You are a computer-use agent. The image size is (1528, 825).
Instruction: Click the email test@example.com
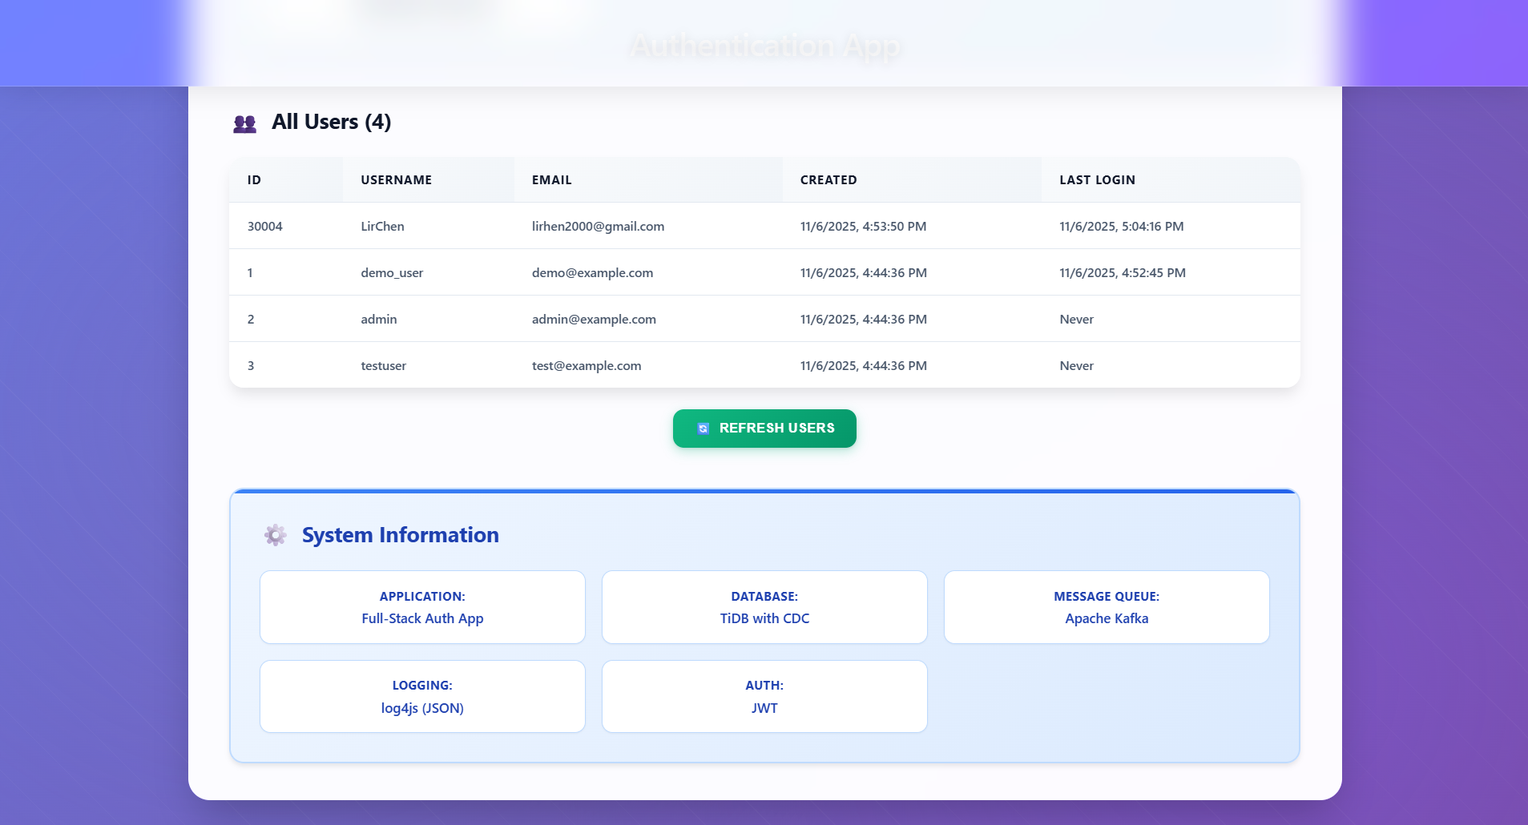[587, 366]
